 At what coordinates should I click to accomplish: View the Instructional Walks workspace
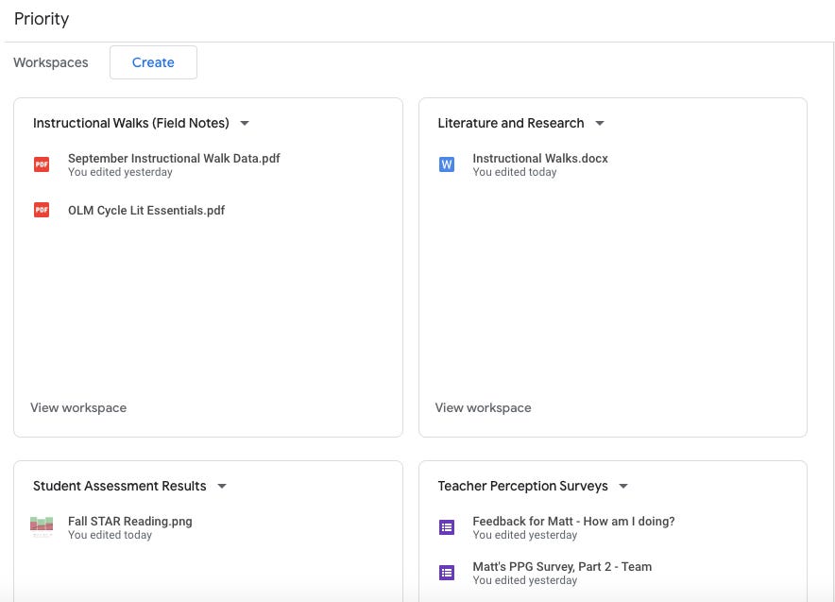78,407
